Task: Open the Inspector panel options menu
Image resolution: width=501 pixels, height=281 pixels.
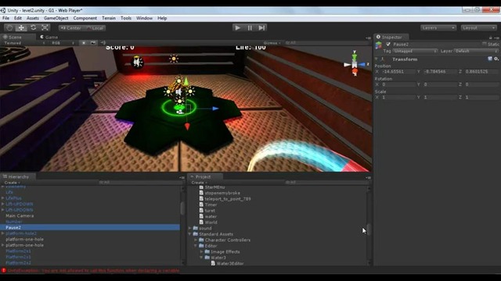Action: (x=496, y=37)
